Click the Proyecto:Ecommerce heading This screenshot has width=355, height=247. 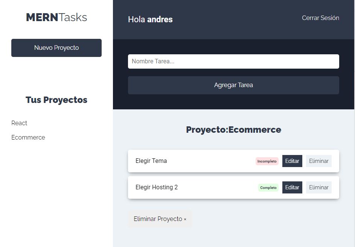(233, 130)
